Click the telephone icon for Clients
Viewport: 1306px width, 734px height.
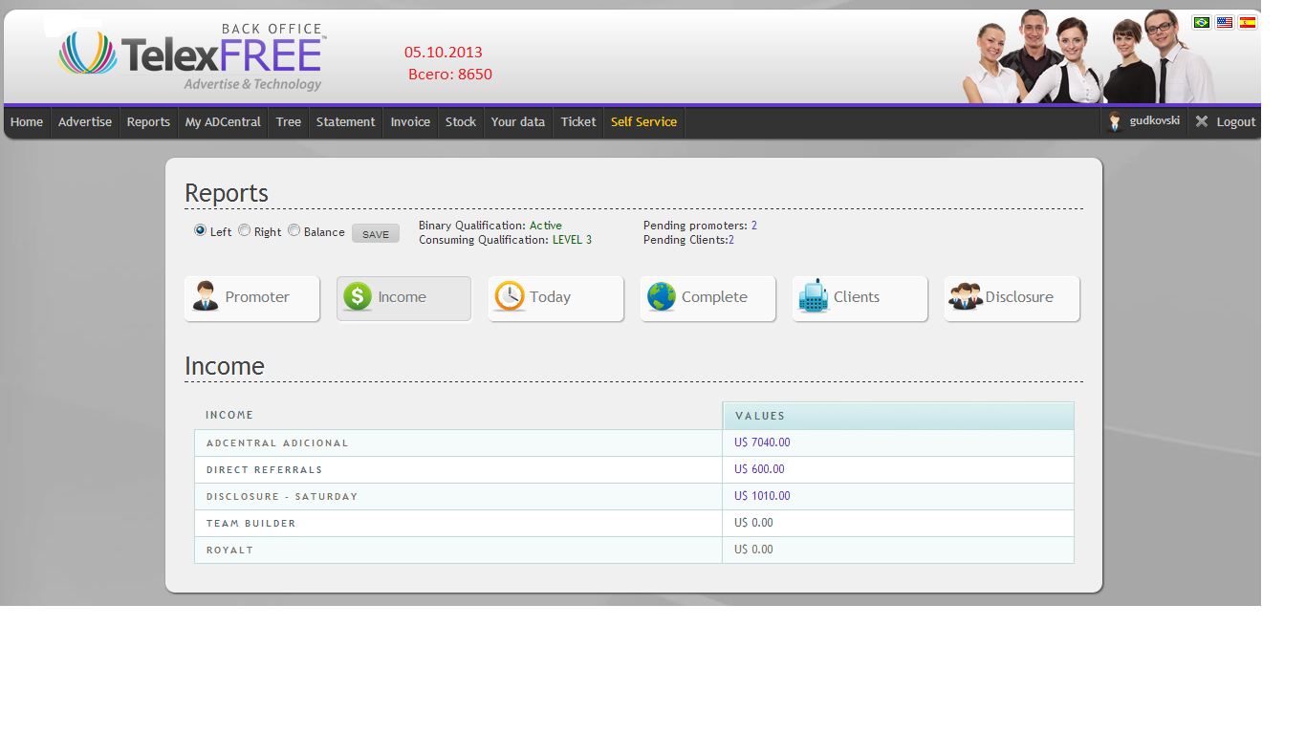[x=814, y=296]
